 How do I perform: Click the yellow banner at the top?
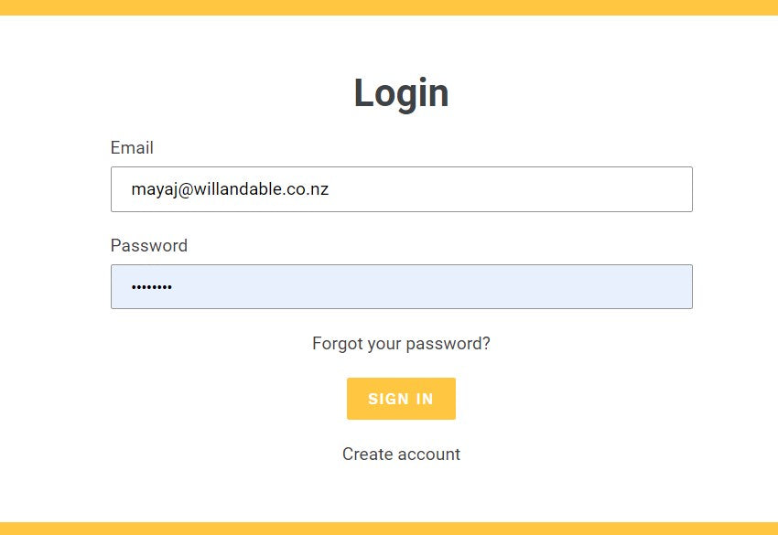tap(389, 7)
